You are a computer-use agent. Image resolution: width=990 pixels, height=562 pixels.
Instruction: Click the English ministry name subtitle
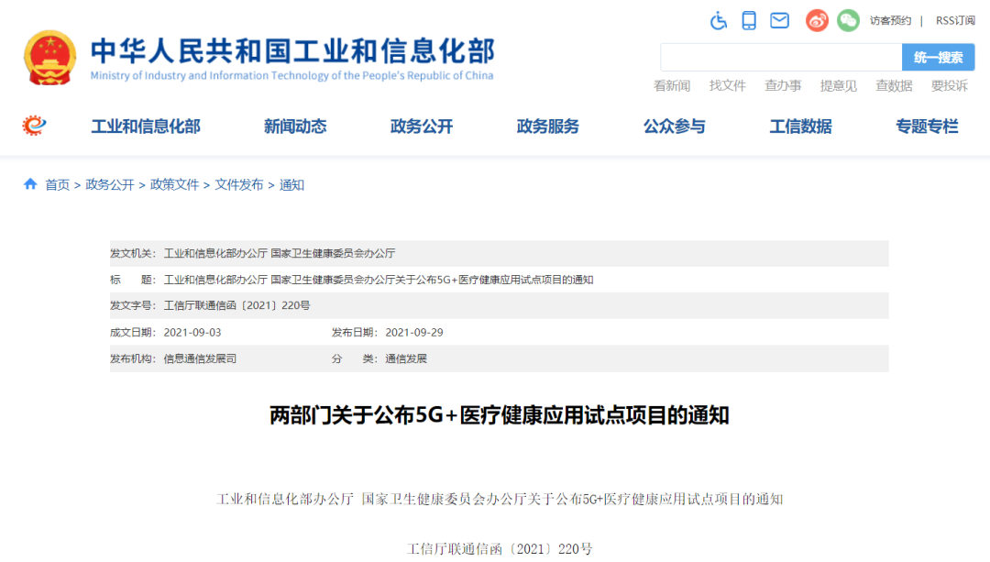point(291,76)
